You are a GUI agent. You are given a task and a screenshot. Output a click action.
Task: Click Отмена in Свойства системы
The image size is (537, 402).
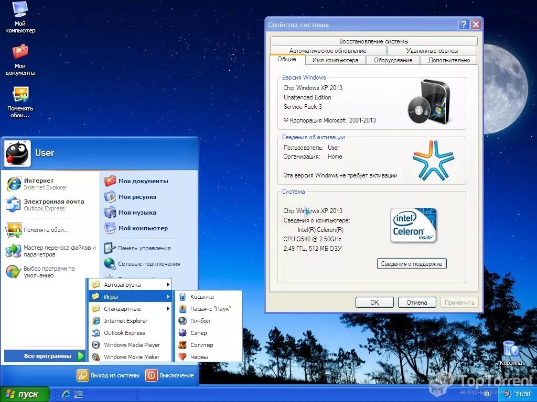coord(417,302)
